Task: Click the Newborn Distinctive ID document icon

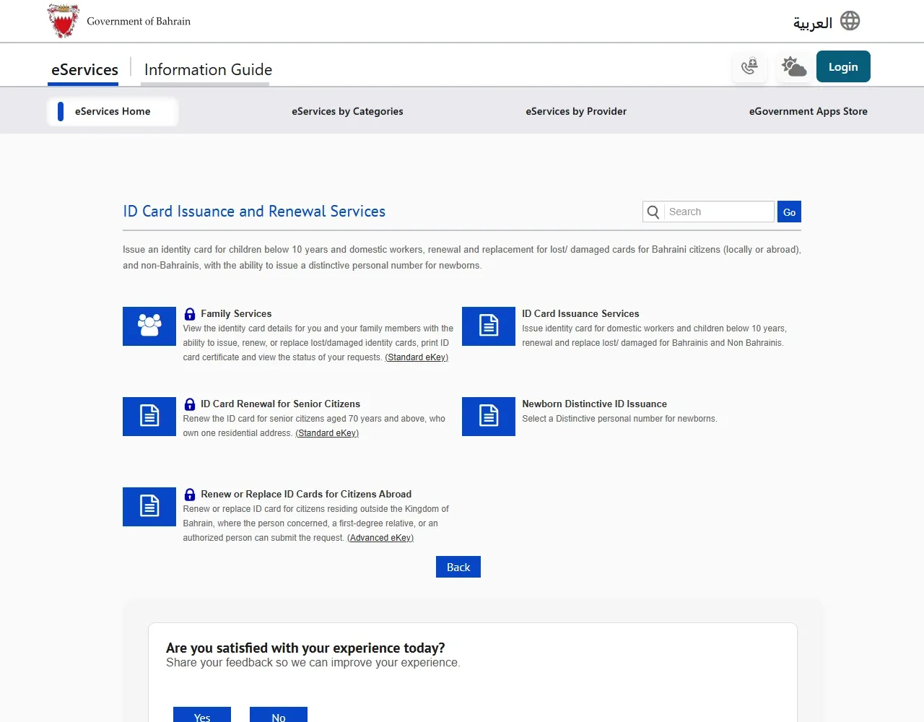Action: coord(489,417)
